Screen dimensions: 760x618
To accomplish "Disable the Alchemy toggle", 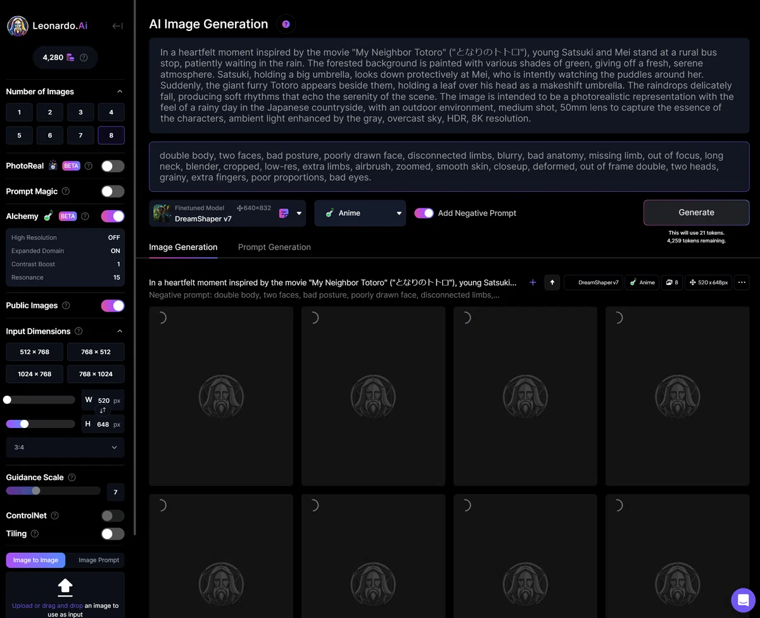I will tap(113, 217).
